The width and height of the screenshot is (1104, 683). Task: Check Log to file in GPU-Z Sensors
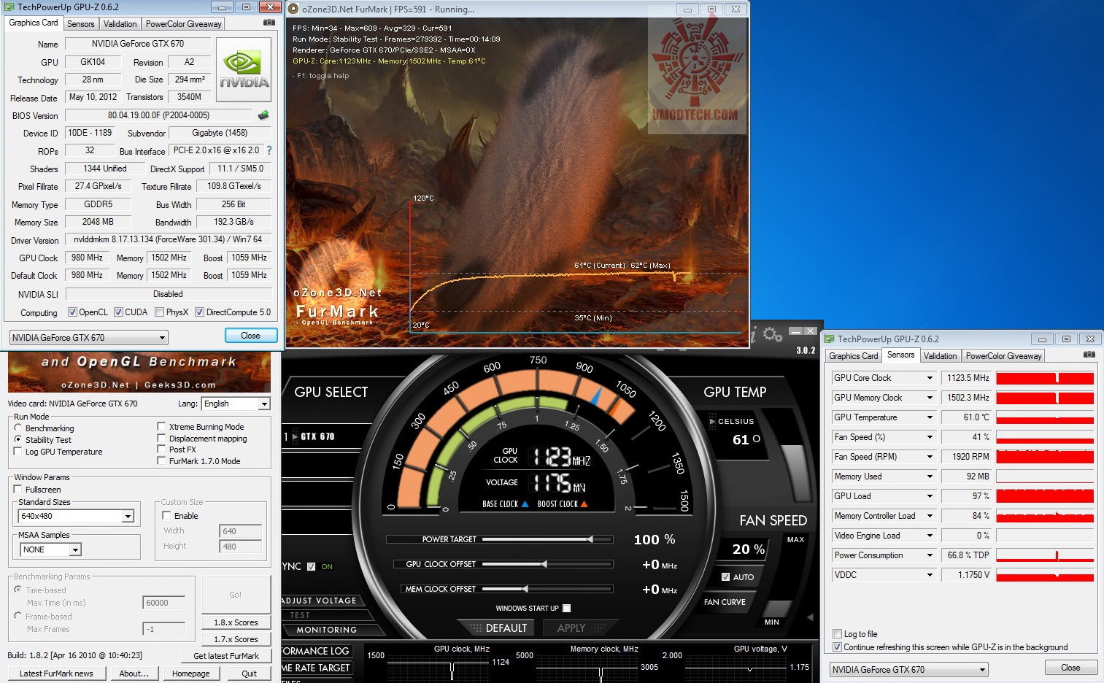click(x=837, y=634)
